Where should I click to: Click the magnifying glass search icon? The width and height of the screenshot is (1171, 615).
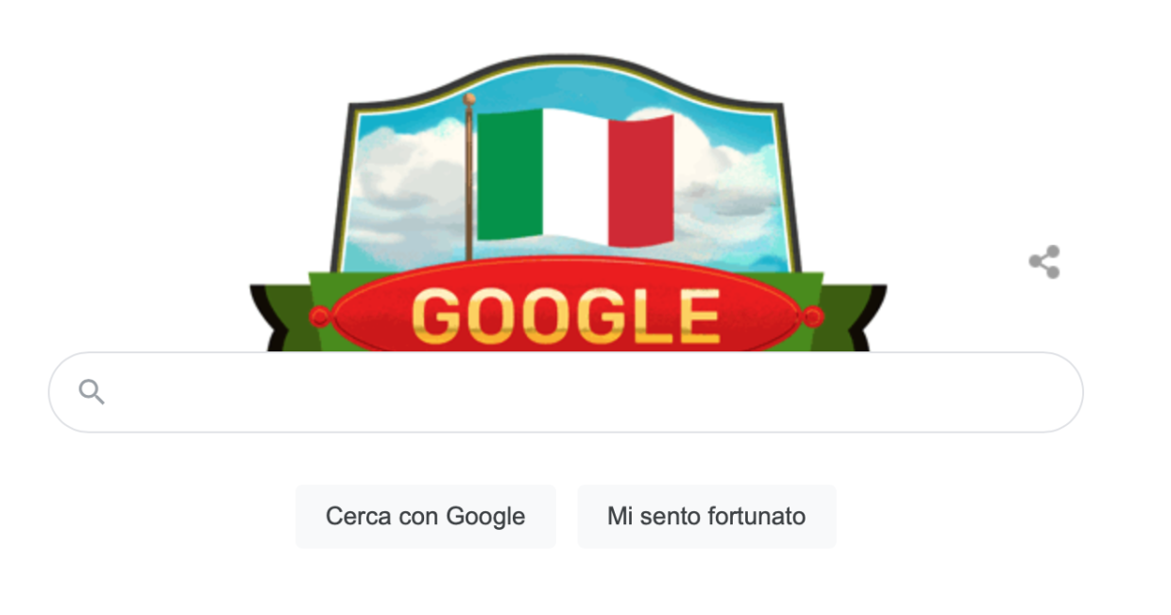pos(92,391)
